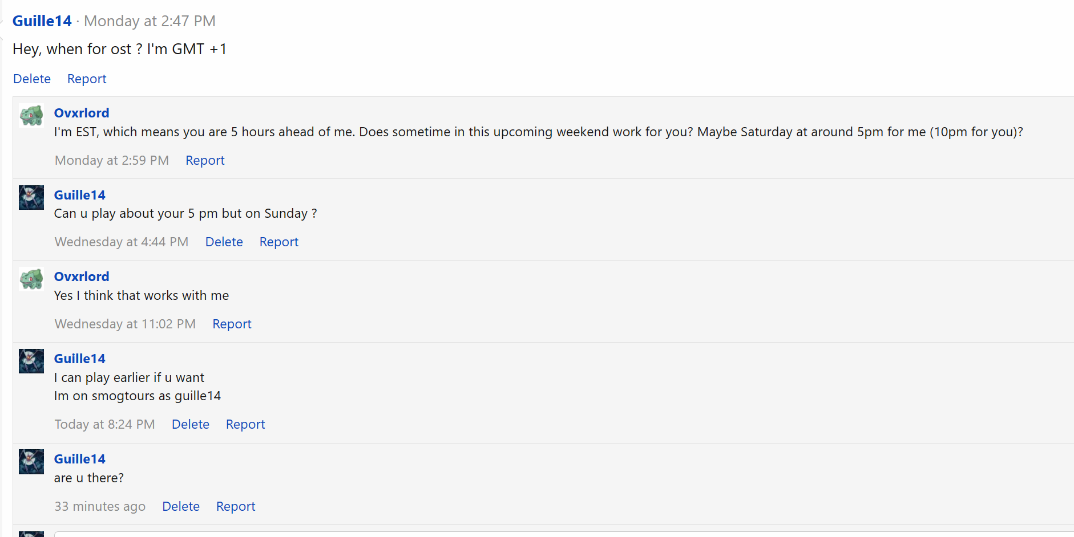
Task: Report the 'Can u play' Sunday comment
Action: tap(278, 242)
